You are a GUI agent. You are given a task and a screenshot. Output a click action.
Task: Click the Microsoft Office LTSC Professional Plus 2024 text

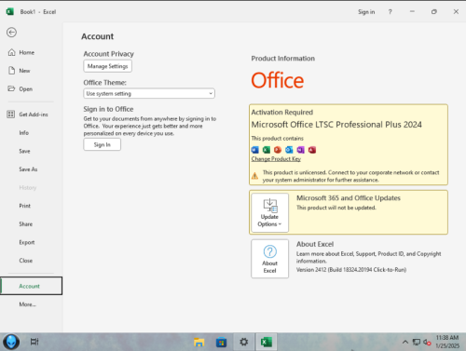(x=336, y=125)
